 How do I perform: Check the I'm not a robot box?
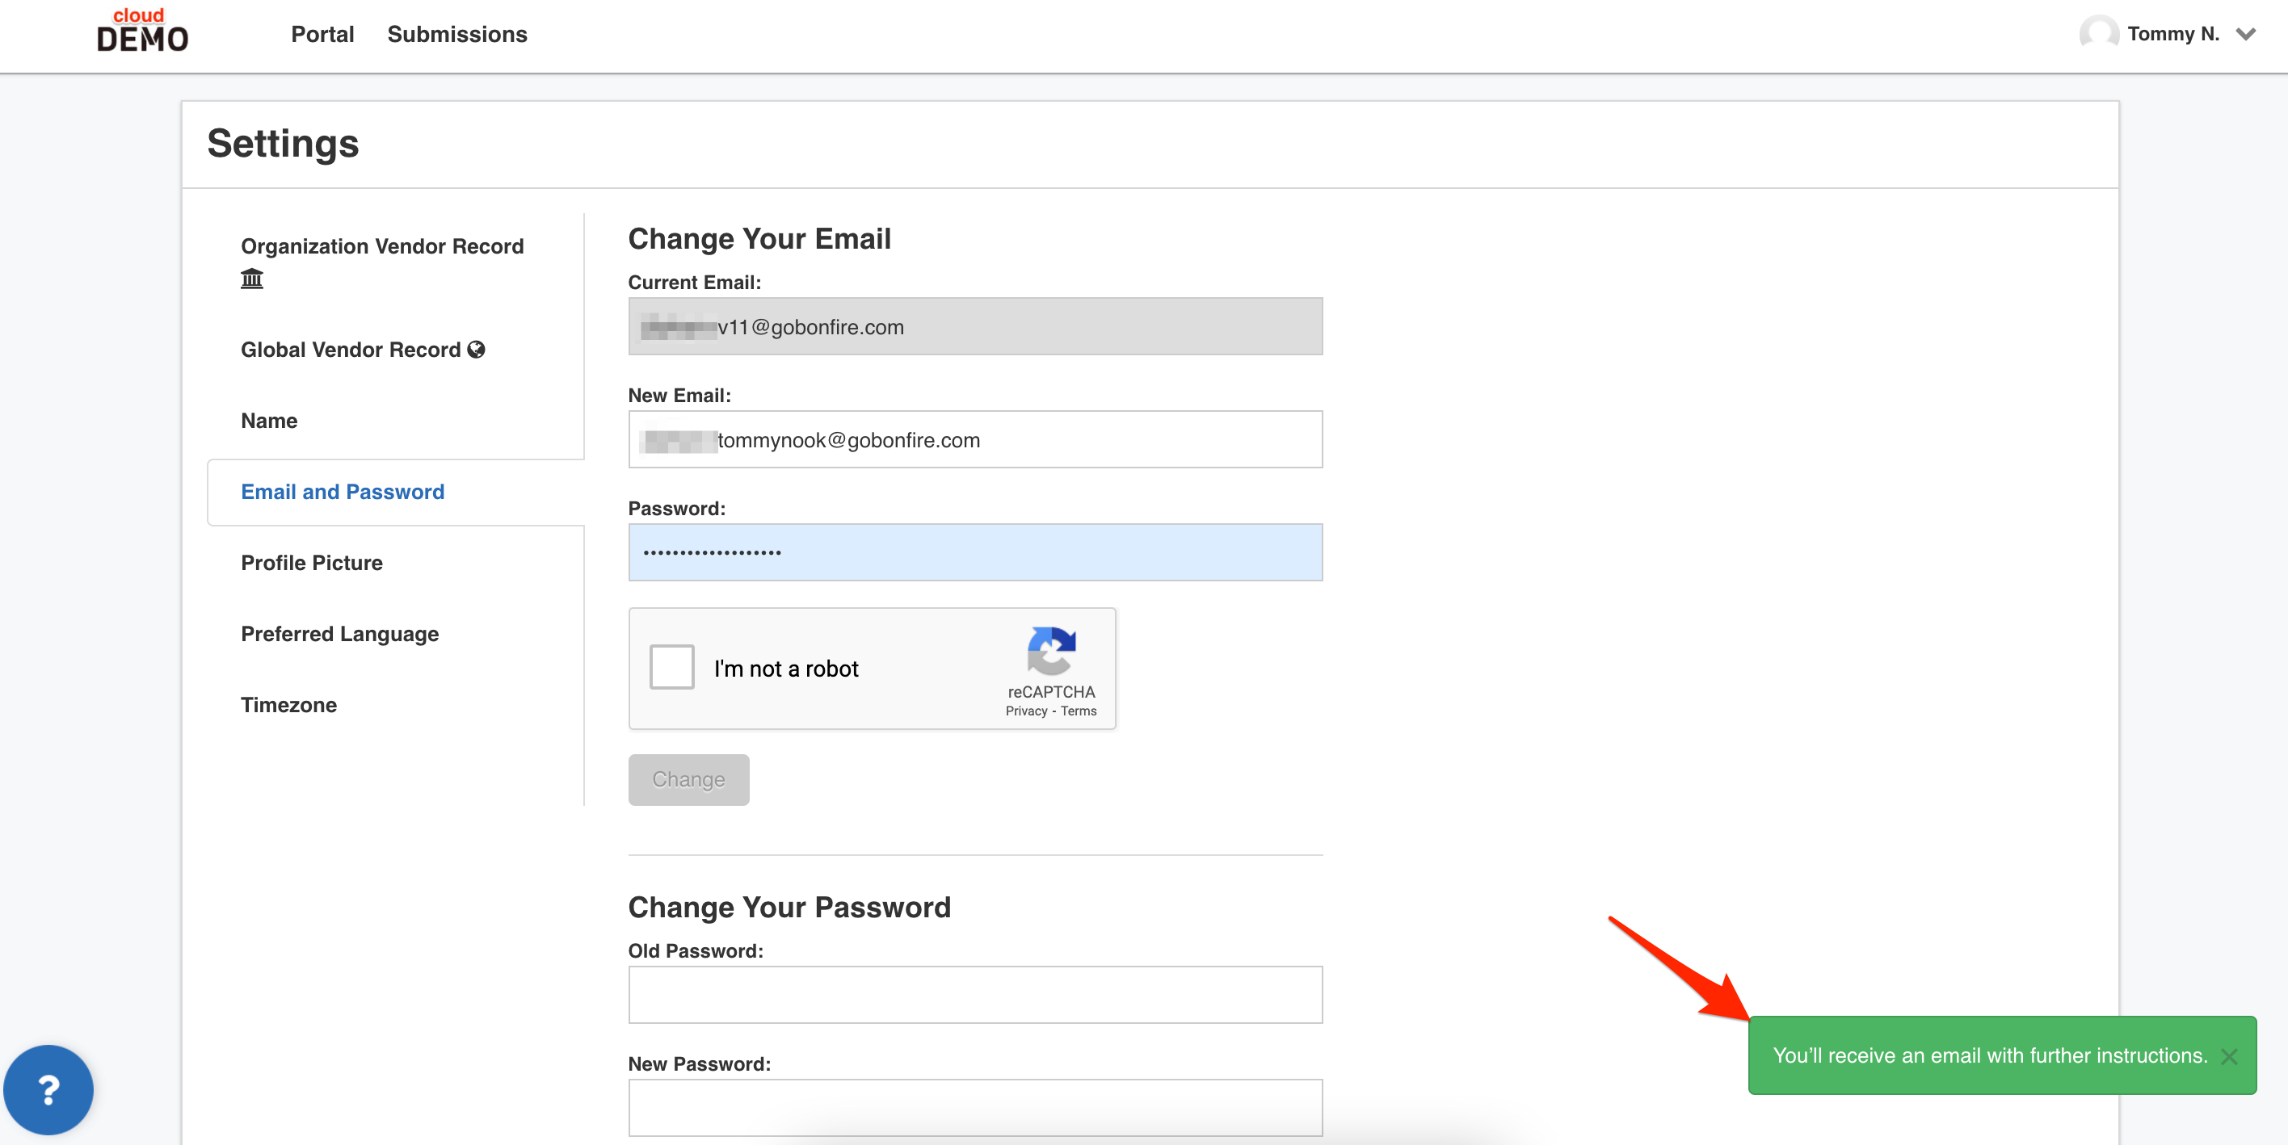(x=671, y=668)
